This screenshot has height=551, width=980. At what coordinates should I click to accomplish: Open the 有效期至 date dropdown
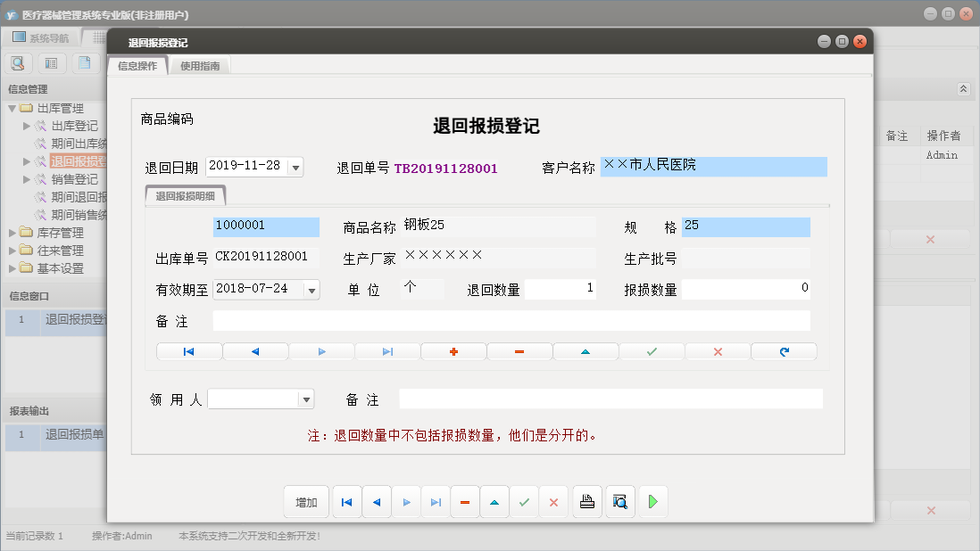click(x=311, y=290)
